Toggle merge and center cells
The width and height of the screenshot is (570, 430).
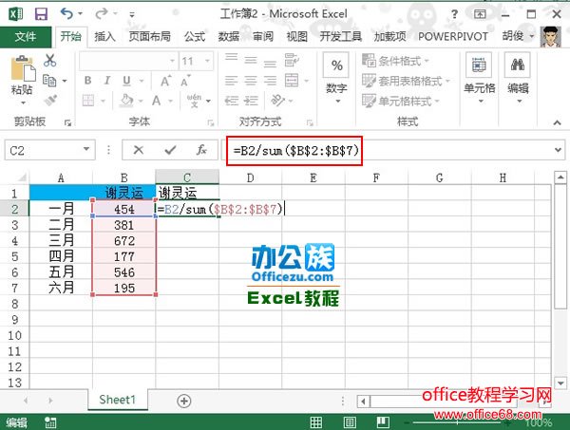tap(292, 81)
